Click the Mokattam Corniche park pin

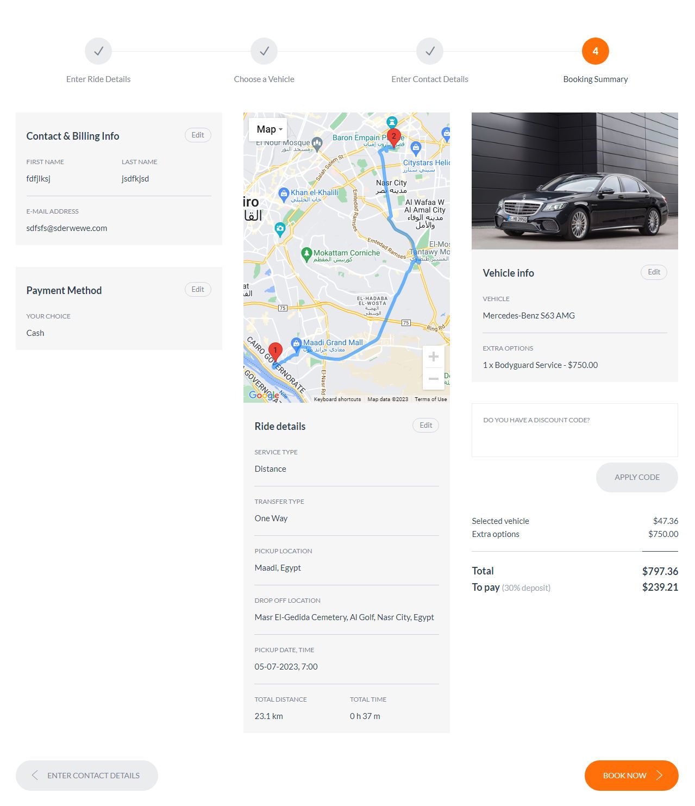pyautogui.click(x=306, y=253)
